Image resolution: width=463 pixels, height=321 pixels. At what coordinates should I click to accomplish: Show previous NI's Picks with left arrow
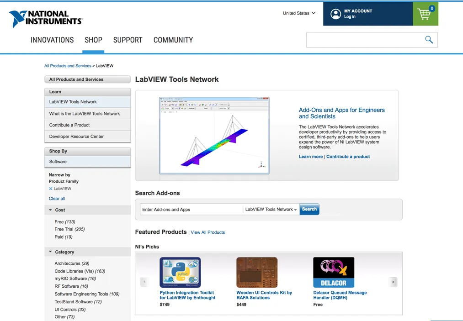pyautogui.click(x=144, y=282)
